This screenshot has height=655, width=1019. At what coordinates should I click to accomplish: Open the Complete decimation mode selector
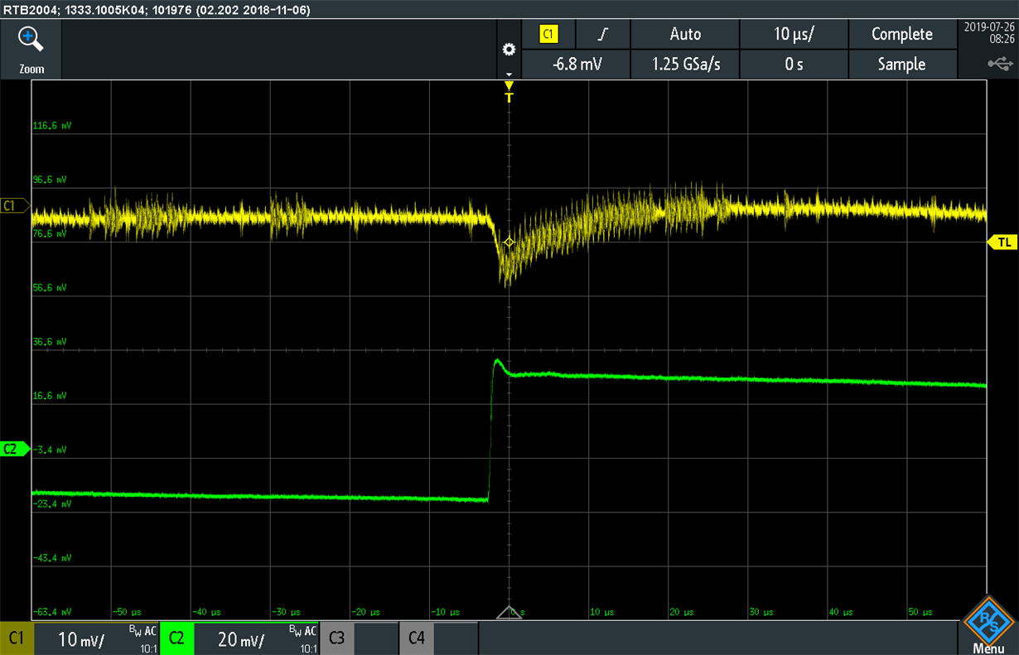coord(902,34)
